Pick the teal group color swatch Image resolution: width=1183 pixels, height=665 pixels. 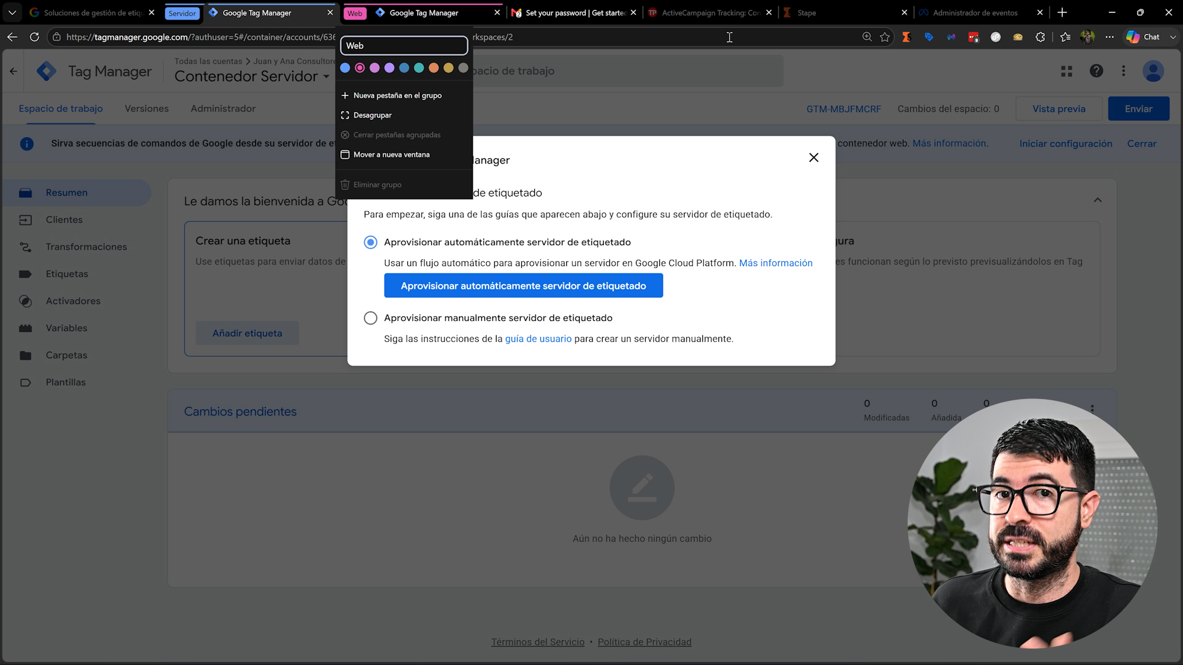pyautogui.click(x=419, y=68)
